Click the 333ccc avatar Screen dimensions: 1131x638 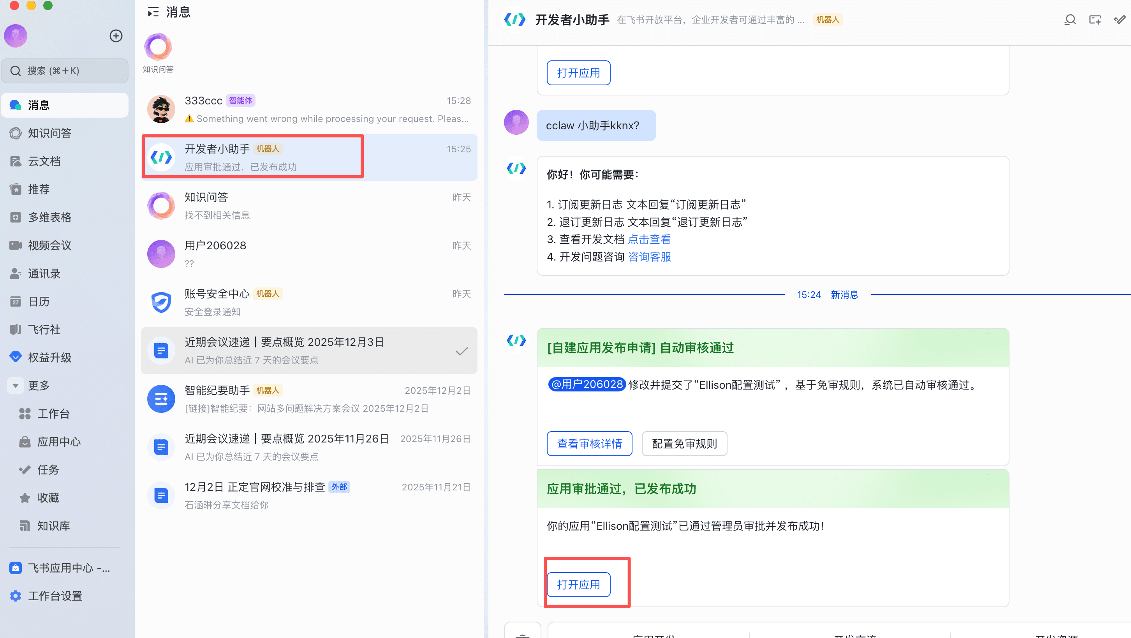point(161,109)
